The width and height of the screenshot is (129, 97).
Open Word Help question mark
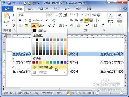click(125, 9)
